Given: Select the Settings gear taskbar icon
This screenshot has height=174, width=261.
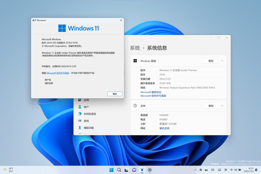Looking at the screenshot, I should click(150, 170).
